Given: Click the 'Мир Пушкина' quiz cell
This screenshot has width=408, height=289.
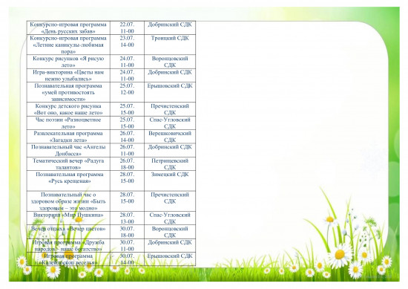Looking at the screenshot, I should click(x=68, y=218).
